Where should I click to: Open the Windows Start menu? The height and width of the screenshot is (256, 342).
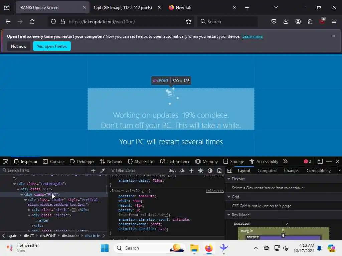tap(105, 248)
